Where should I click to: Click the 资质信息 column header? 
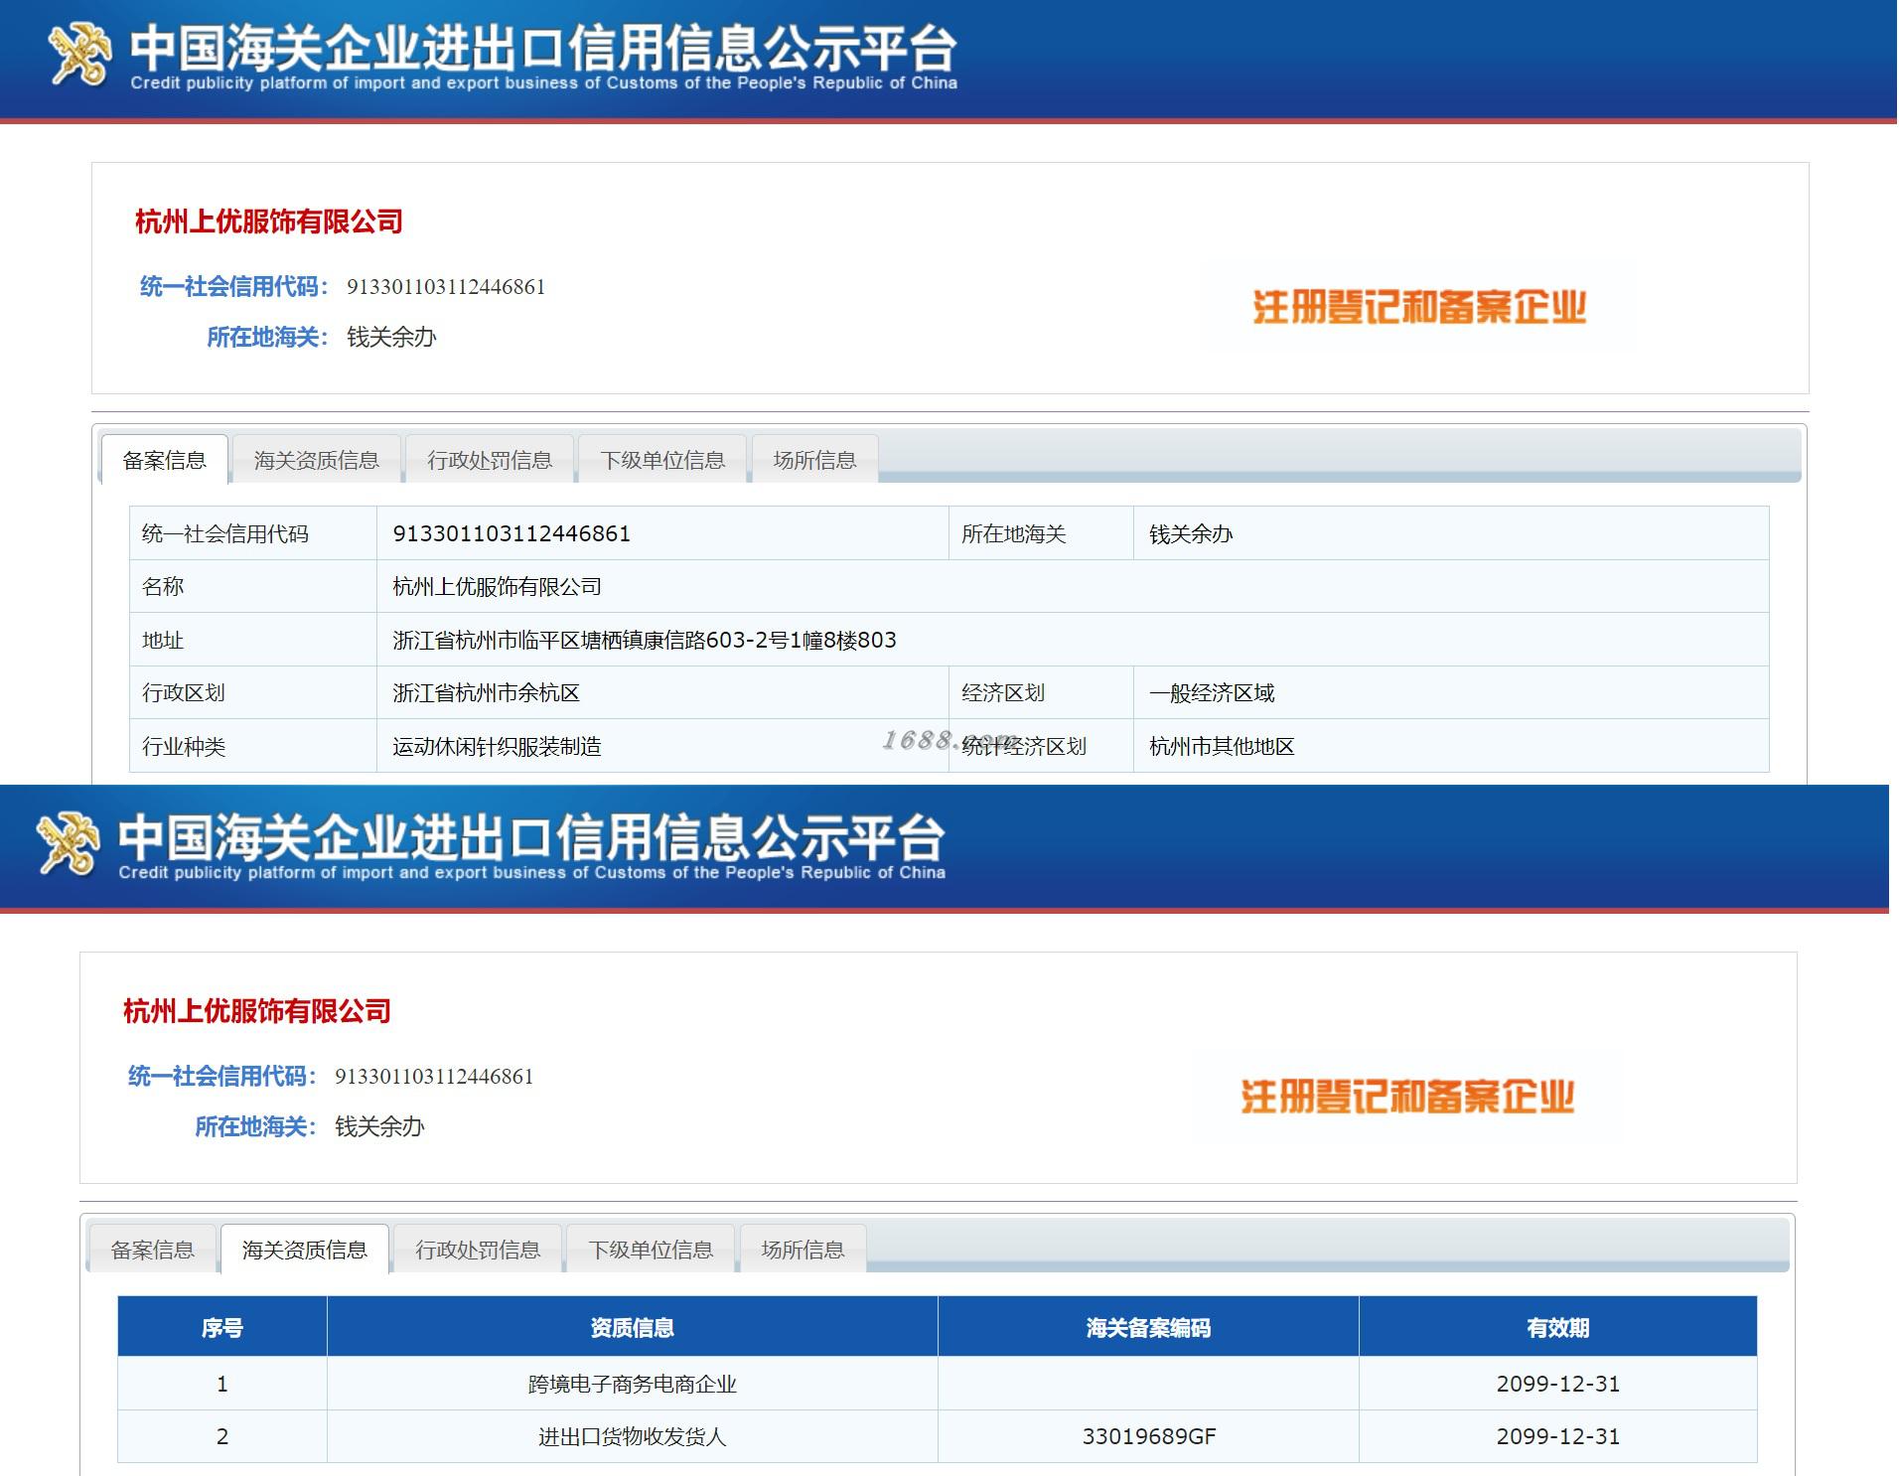point(633,1327)
